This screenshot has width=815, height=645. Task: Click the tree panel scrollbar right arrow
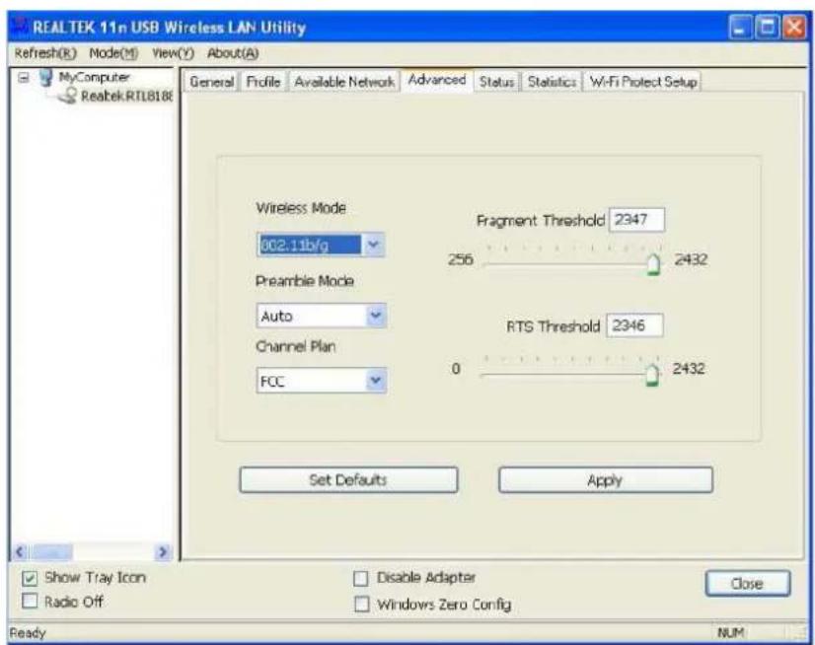click(x=163, y=551)
